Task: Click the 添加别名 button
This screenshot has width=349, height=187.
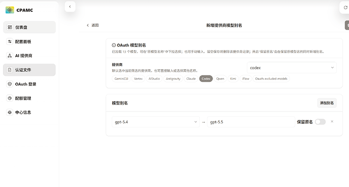Action: point(327,103)
